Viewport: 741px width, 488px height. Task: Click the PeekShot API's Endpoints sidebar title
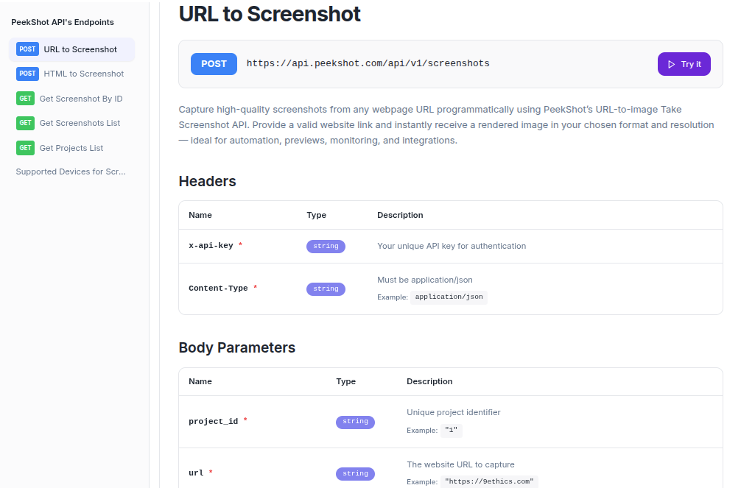tap(63, 22)
